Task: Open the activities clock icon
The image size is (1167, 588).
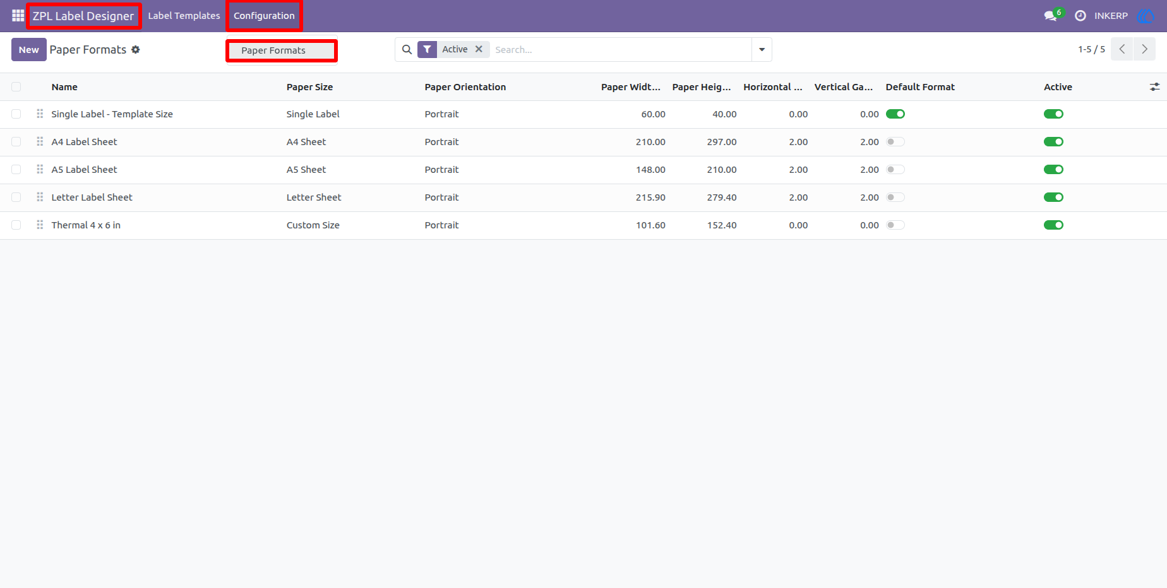Action: pos(1080,16)
